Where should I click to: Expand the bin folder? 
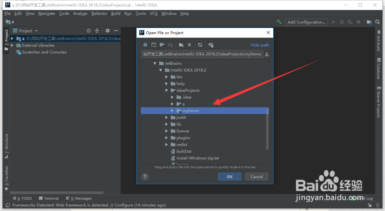click(166, 77)
